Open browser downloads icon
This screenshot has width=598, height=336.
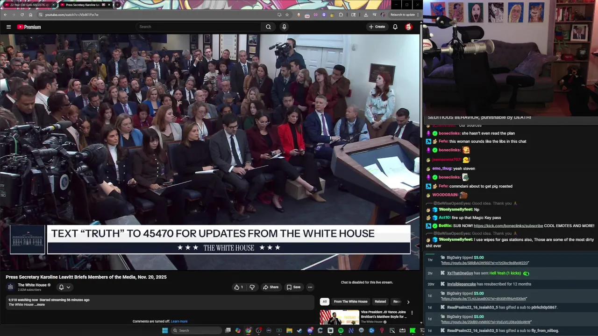point(365,14)
